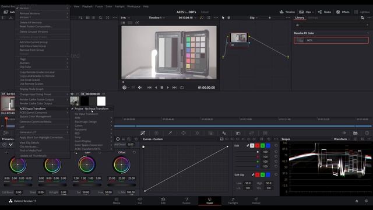
Task: Toggle Soft Clip green channel
Action: click(263, 175)
